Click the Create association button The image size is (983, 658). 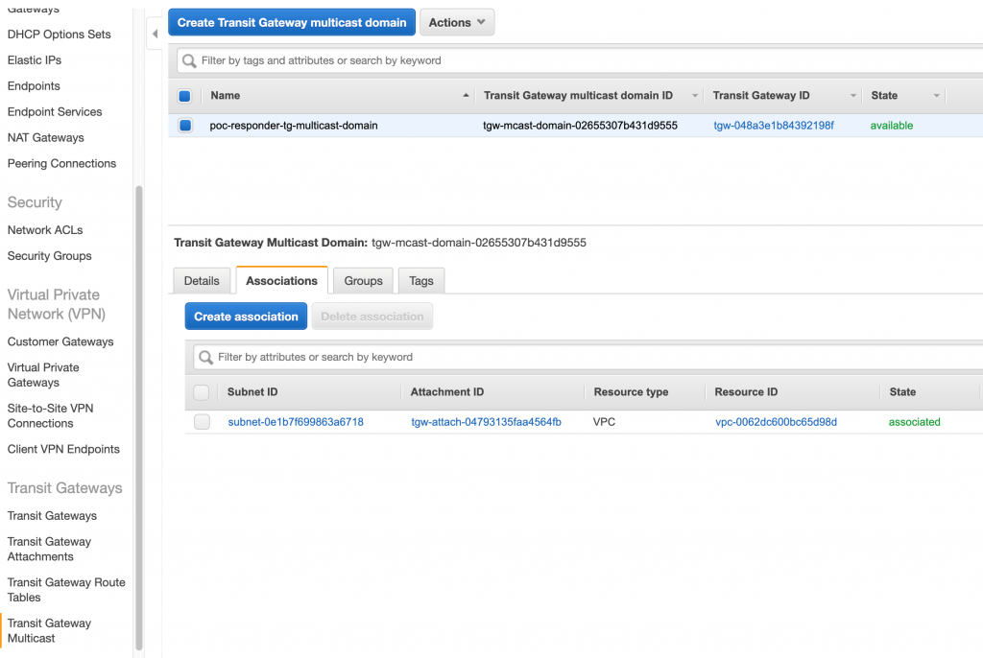pos(246,317)
